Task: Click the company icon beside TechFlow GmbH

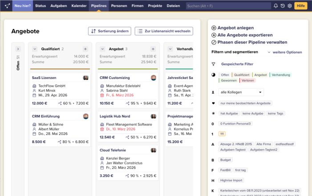Action: click(34, 86)
